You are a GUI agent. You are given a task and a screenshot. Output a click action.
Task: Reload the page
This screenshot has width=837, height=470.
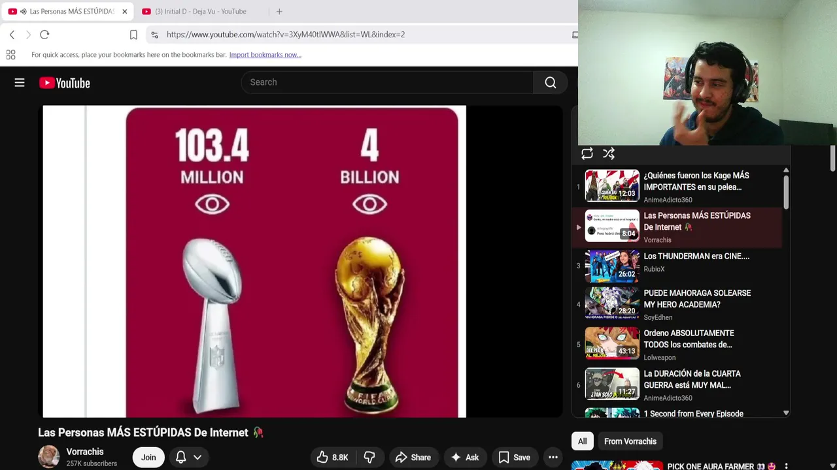pos(44,35)
